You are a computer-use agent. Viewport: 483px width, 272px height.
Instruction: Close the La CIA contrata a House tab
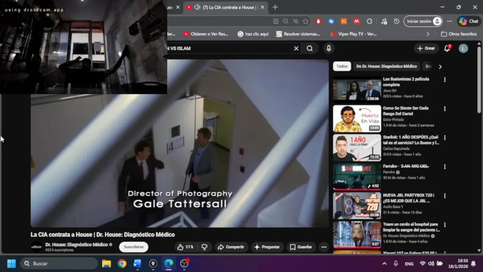262,7
